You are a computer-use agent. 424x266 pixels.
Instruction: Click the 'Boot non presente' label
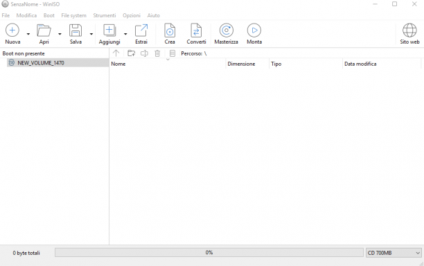pyautogui.click(x=24, y=53)
